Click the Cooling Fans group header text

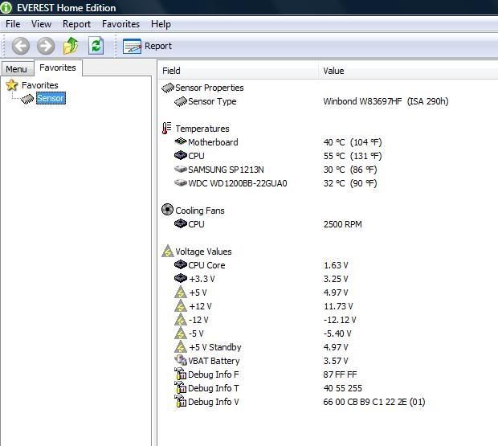coord(200,211)
